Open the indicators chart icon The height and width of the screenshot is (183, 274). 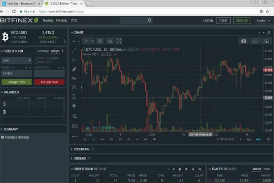[110, 41]
